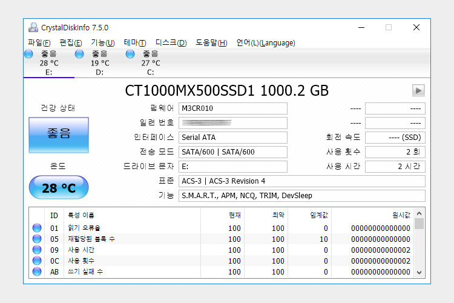
Task: Click the attribute list scrollbar thumb
Action: (419, 224)
